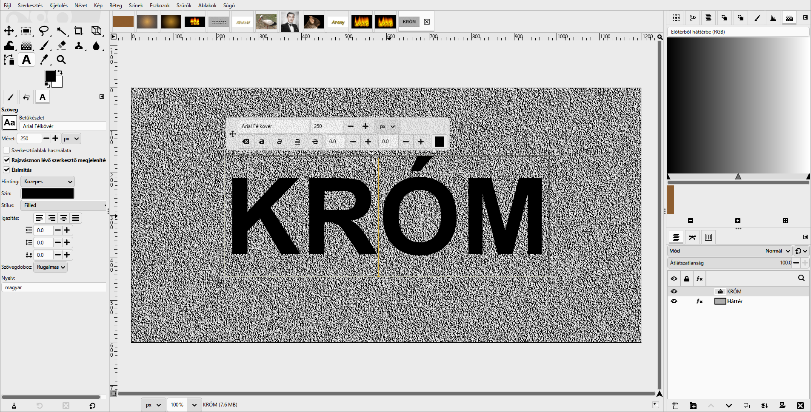The width and height of the screenshot is (811, 412).
Task: Select the Paths tool
Action: click(9, 60)
